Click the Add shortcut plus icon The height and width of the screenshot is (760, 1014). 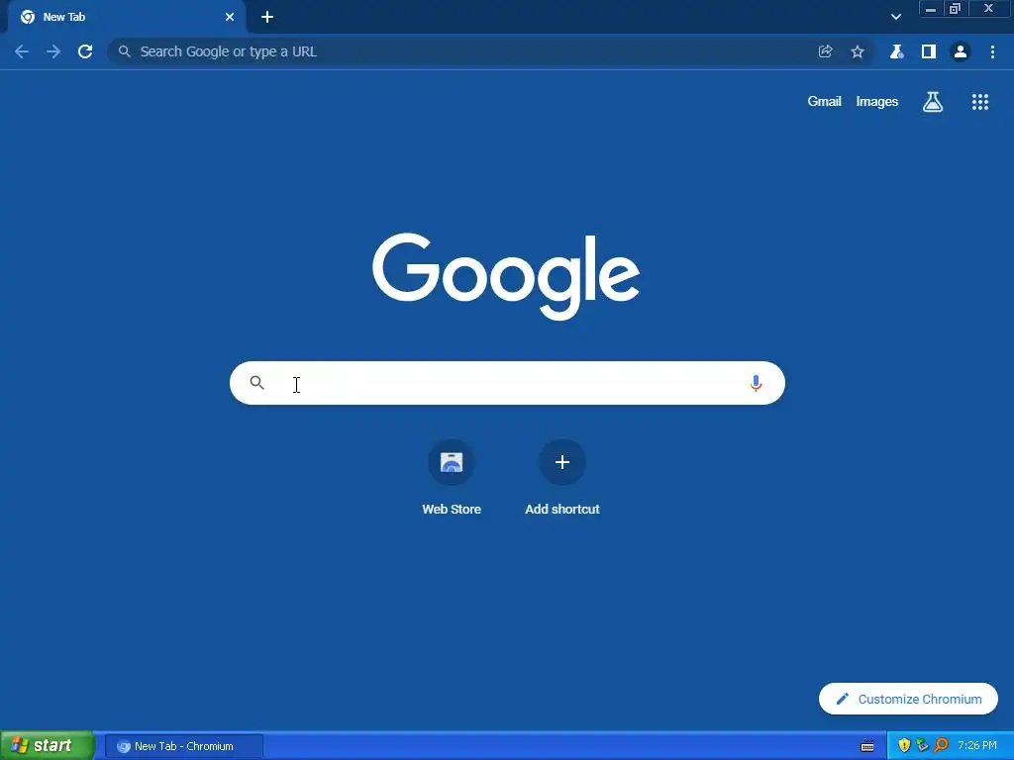click(562, 462)
